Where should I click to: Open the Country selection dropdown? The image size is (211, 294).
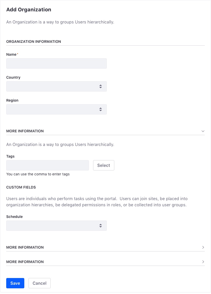(56, 86)
